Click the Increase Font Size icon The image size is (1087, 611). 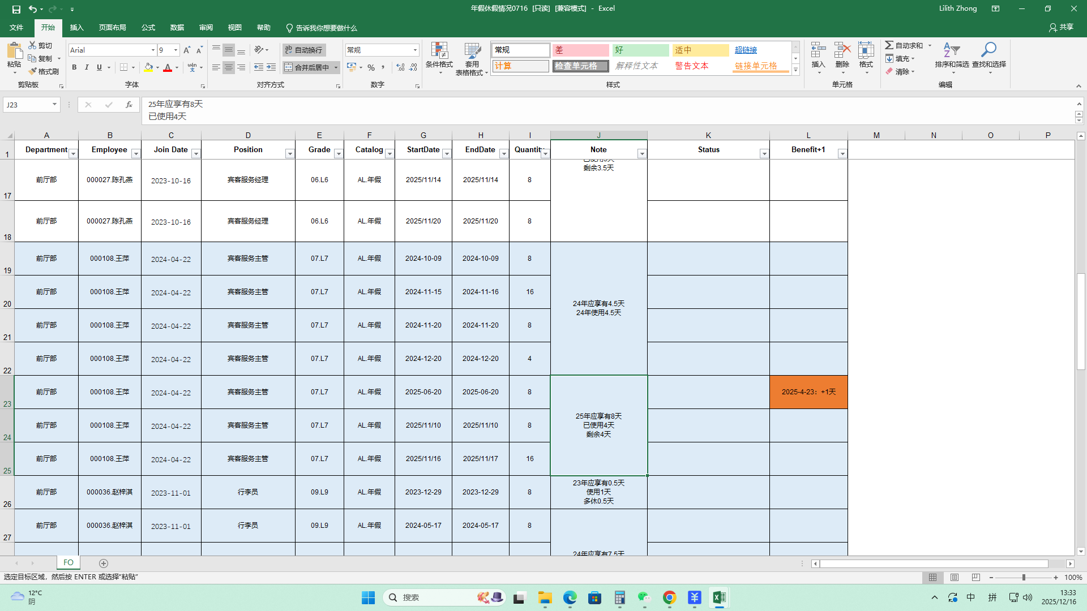[x=187, y=50]
